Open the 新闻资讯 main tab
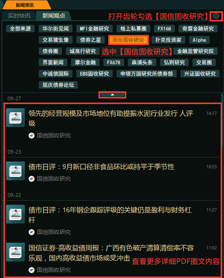The width and height of the screenshot is (224, 278). tap(25, 5)
